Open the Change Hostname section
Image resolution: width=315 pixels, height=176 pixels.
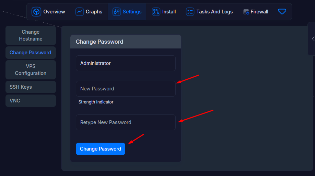click(x=31, y=35)
